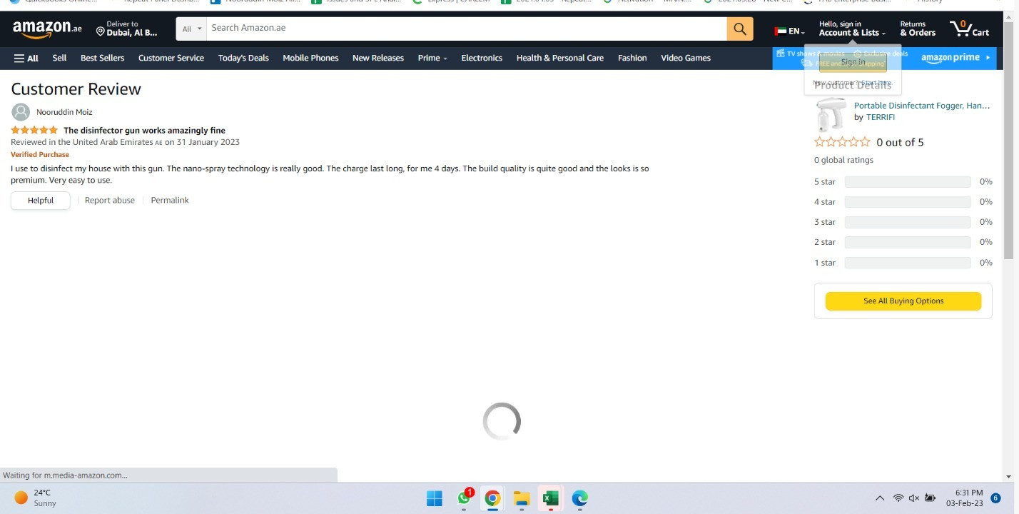Open Microsoft Edge from the taskbar
1019x514 pixels.
(x=579, y=498)
